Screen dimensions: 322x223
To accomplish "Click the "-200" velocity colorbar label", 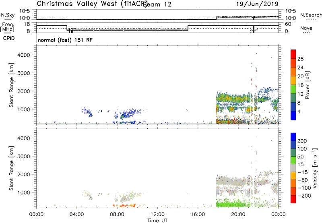I will pyautogui.click(x=304, y=196).
